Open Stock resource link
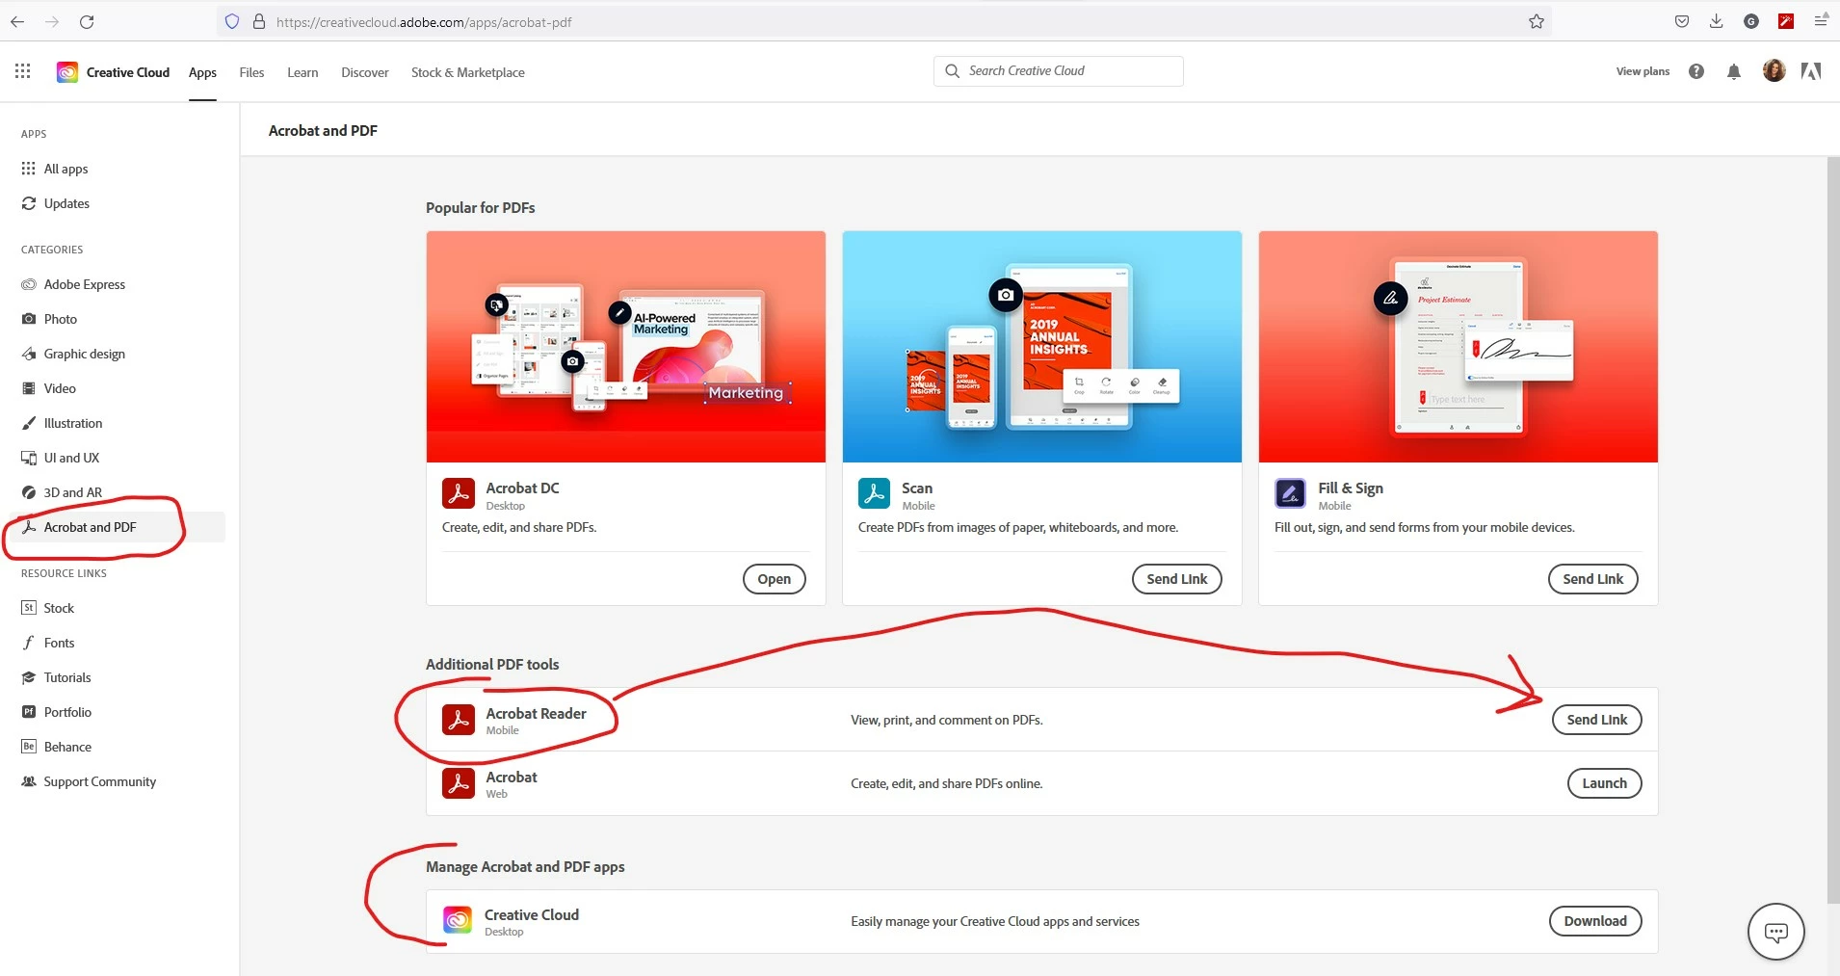 click(116, 608)
